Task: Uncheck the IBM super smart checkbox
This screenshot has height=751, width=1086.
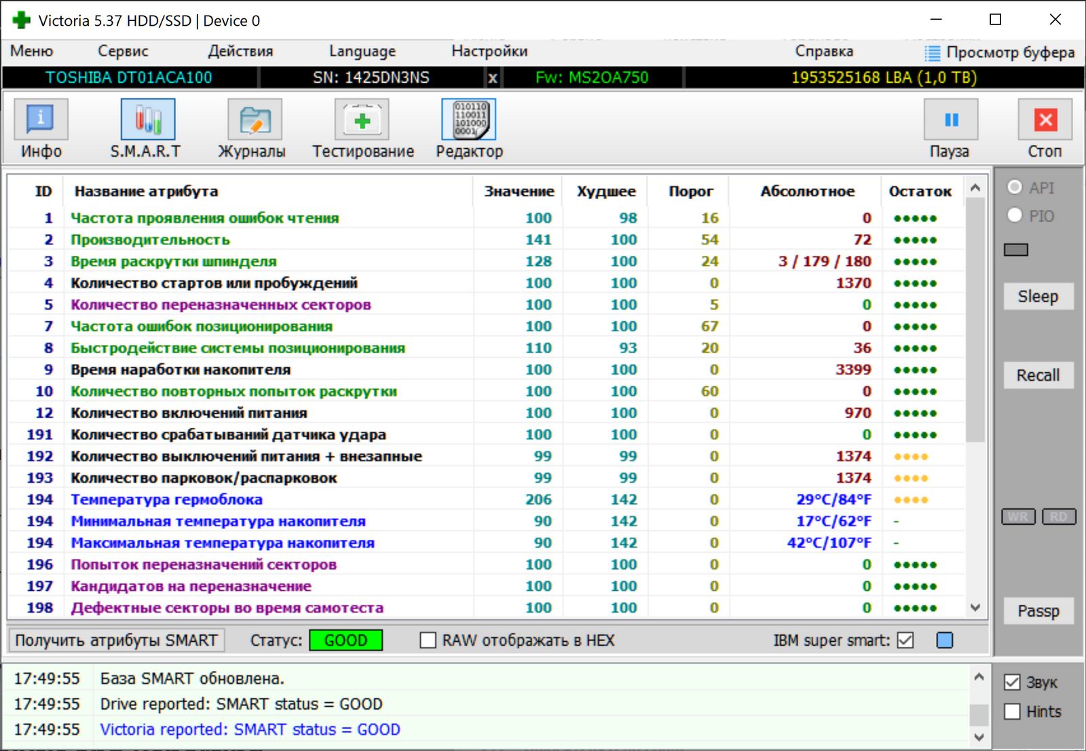Action: pyautogui.click(x=905, y=640)
